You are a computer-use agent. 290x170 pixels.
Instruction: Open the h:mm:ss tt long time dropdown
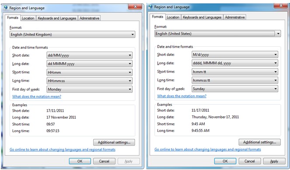(235, 80)
